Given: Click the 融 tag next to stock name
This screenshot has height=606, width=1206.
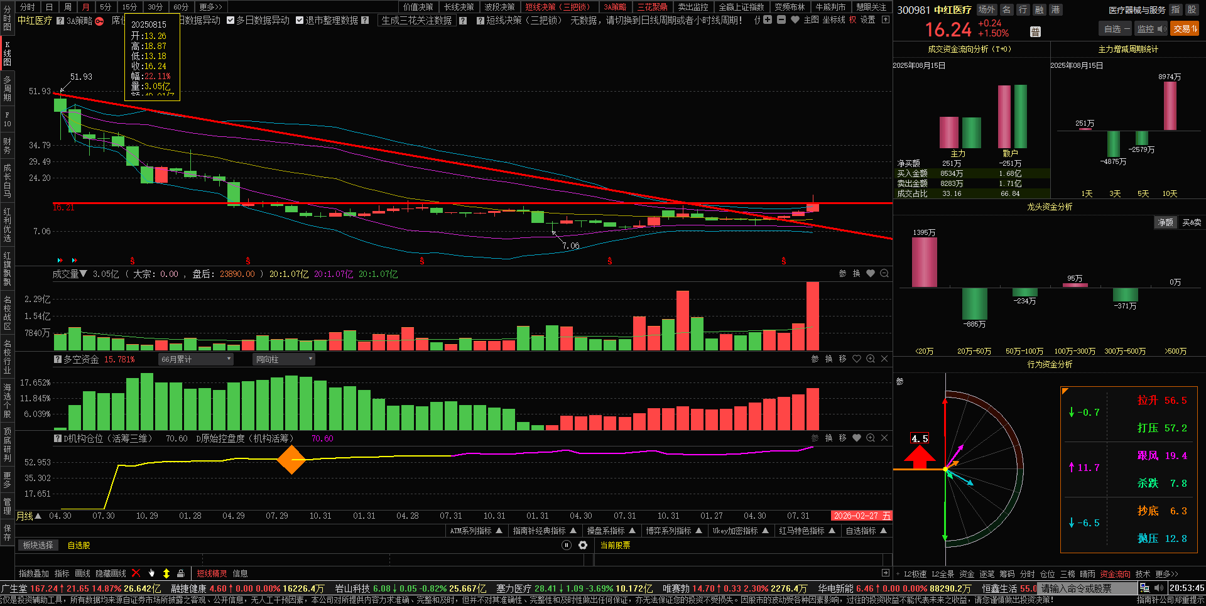Looking at the screenshot, I should (1040, 10).
